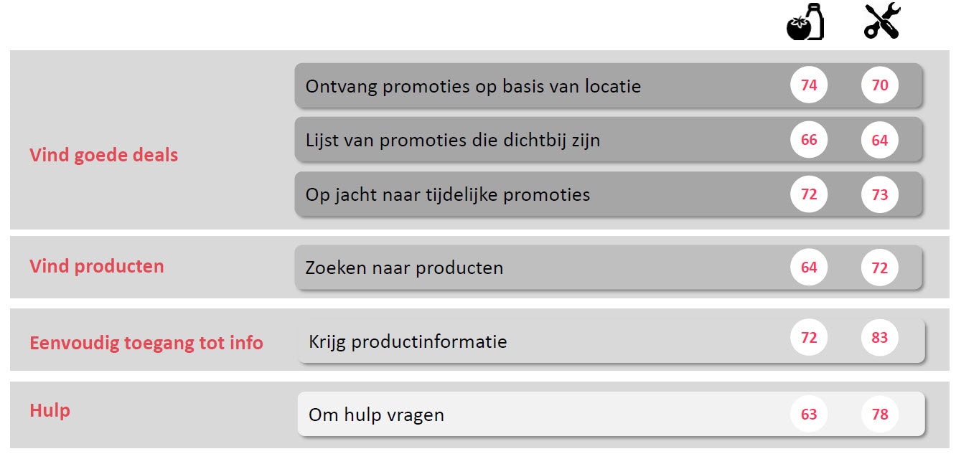Click the 63 circle next to Om hulp vragen
This screenshot has width=956, height=454.
click(809, 415)
